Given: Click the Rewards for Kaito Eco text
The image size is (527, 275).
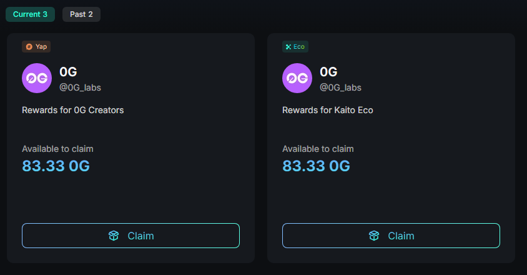Looking at the screenshot, I should [328, 110].
